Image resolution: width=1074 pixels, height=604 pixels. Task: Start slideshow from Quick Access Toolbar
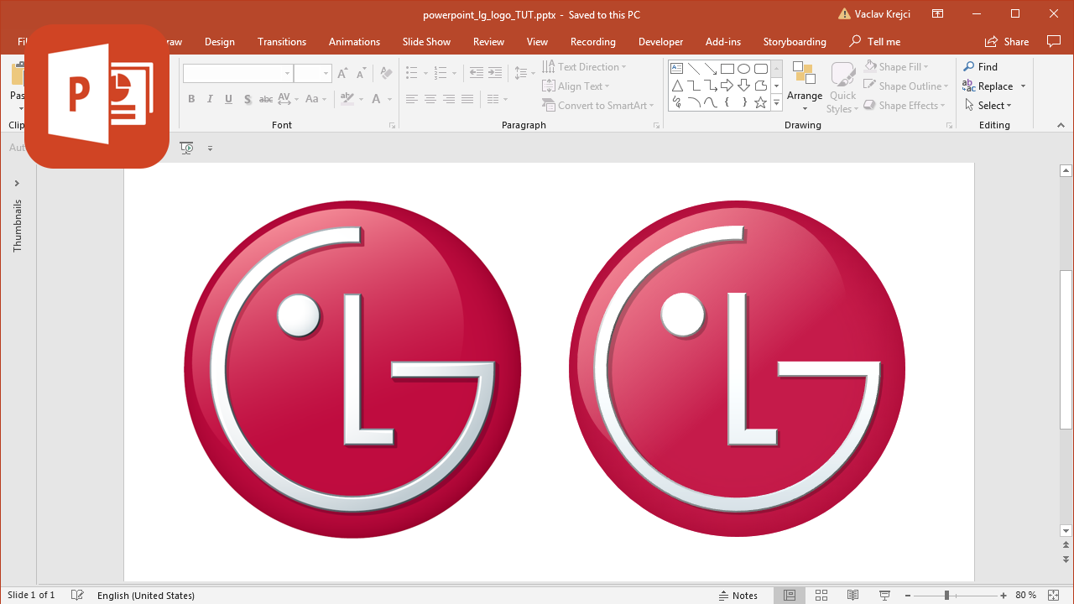click(186, 148)
